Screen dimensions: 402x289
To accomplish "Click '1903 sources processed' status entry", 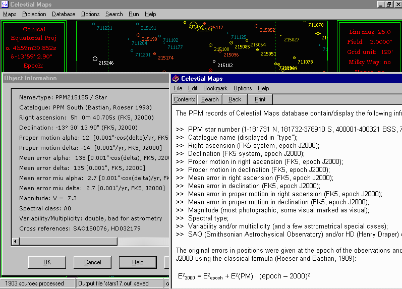I will (34, 283).
